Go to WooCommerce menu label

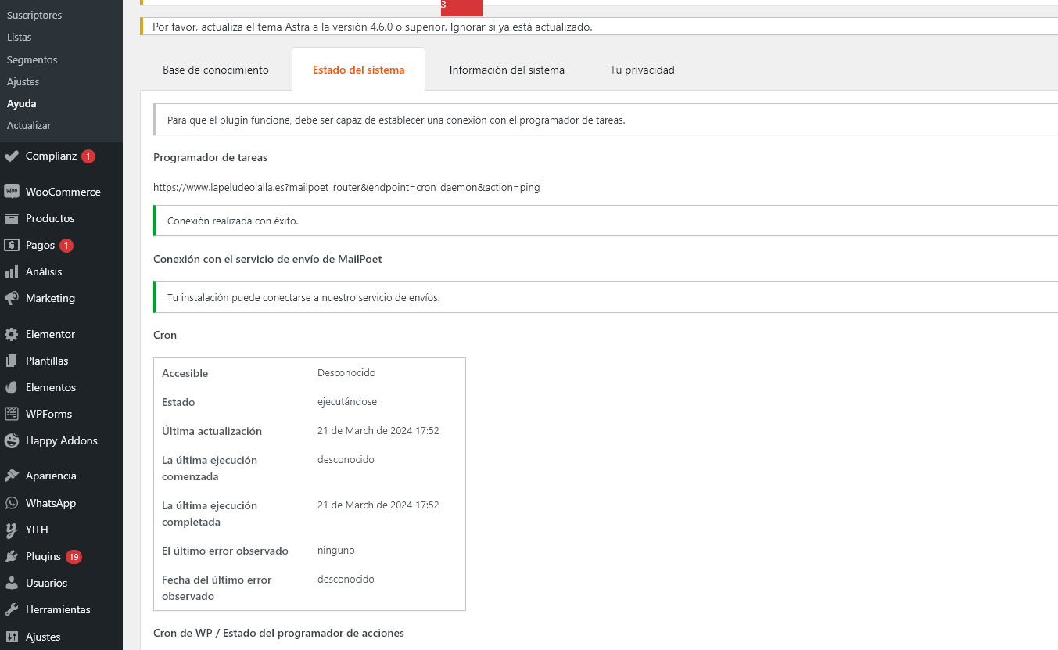[x=63, y=192]
